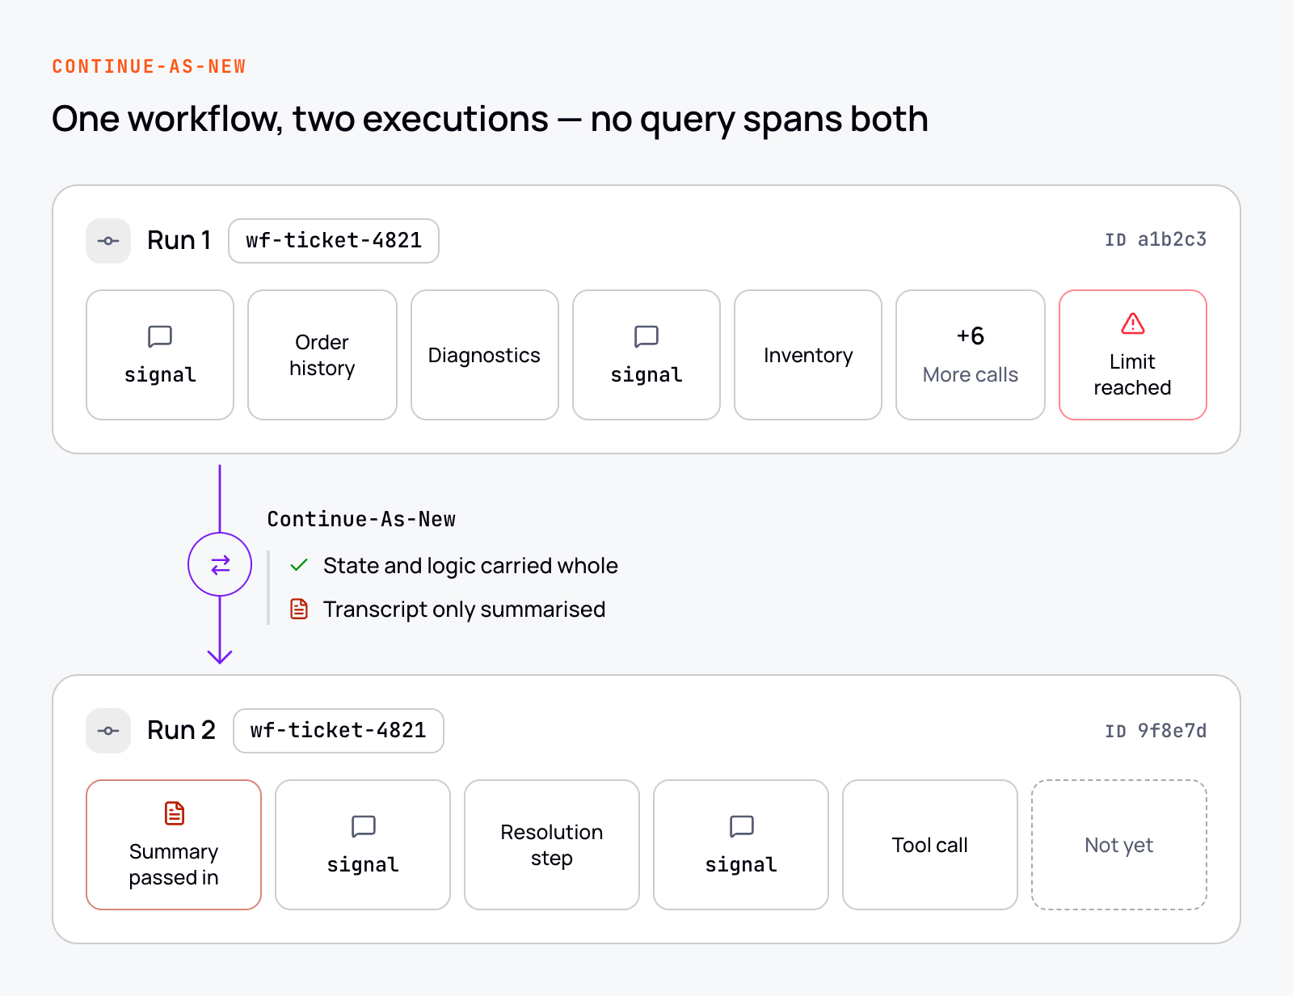Select the Tool call card

click(x=930, y=845)
